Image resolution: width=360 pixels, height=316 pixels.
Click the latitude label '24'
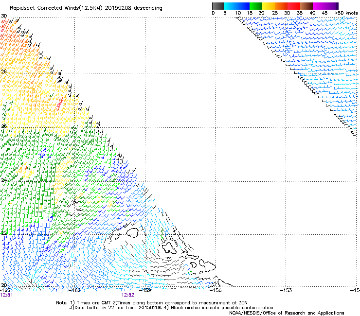coord(4,180)
